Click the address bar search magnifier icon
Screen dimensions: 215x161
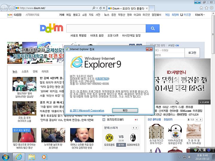(x=94, y=8)
